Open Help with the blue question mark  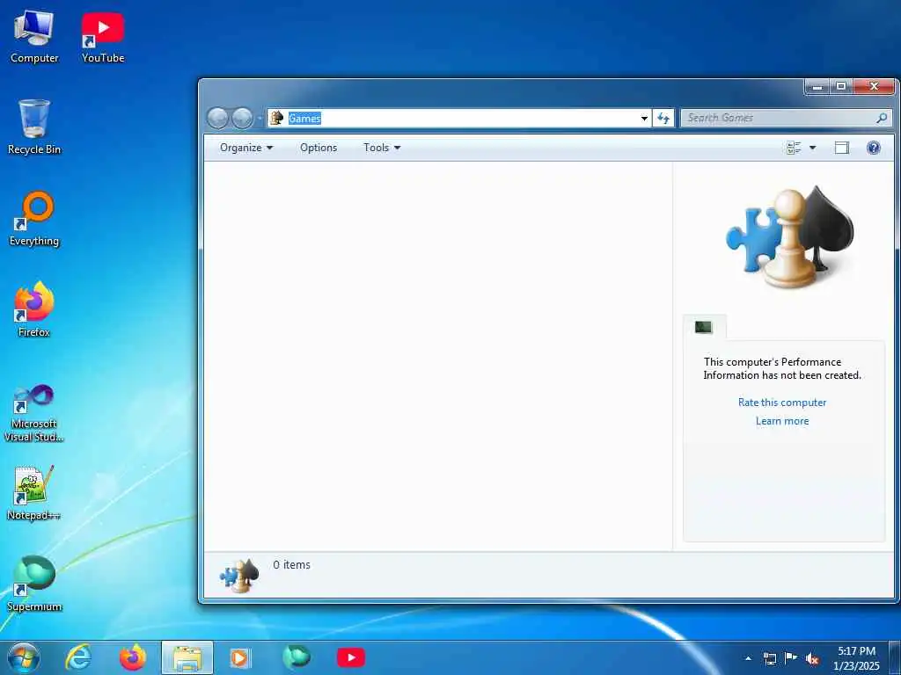click(874, 148)
